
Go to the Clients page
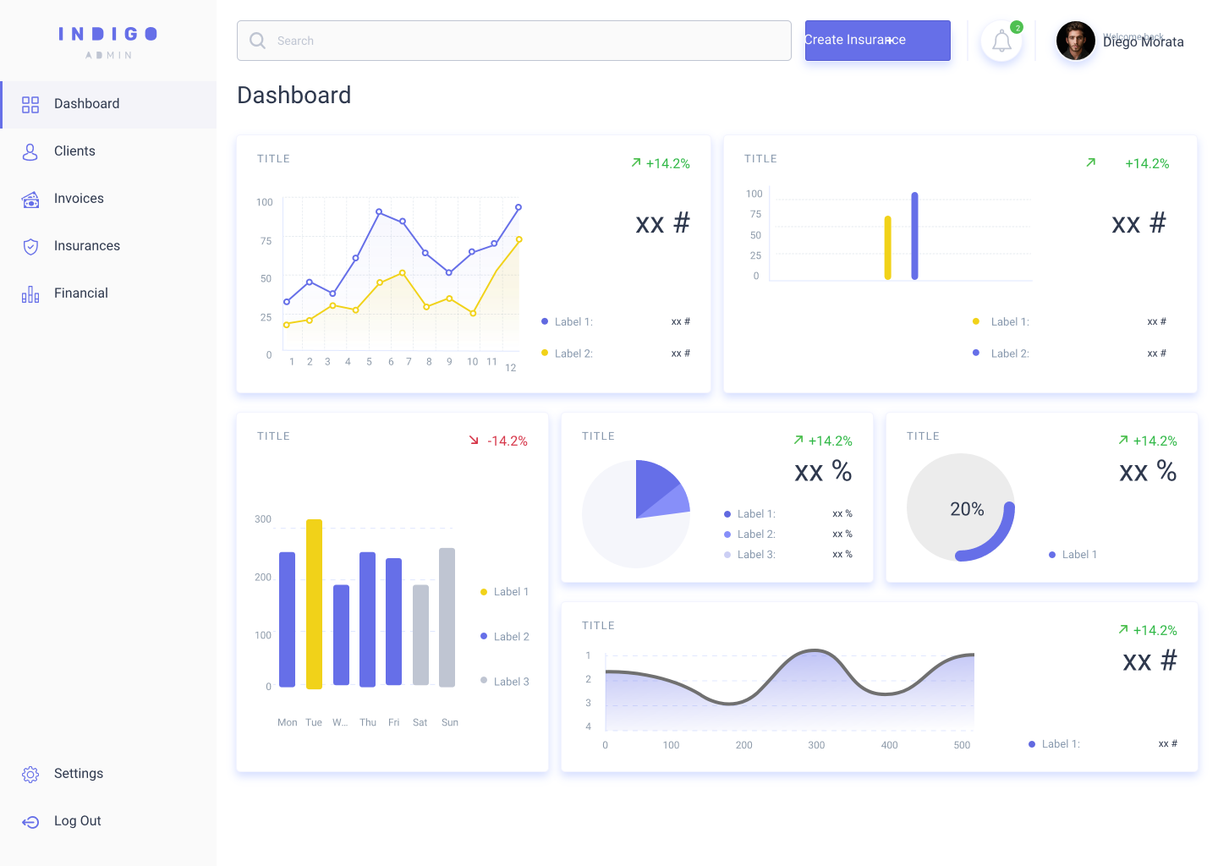point(108,152)
